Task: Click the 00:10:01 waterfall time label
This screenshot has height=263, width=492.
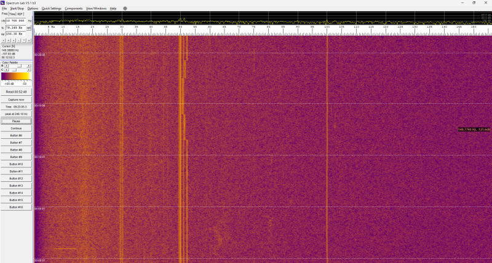Action: (39, 157)
